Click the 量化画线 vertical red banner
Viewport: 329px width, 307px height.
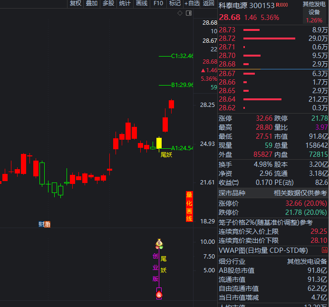(189, 206)
